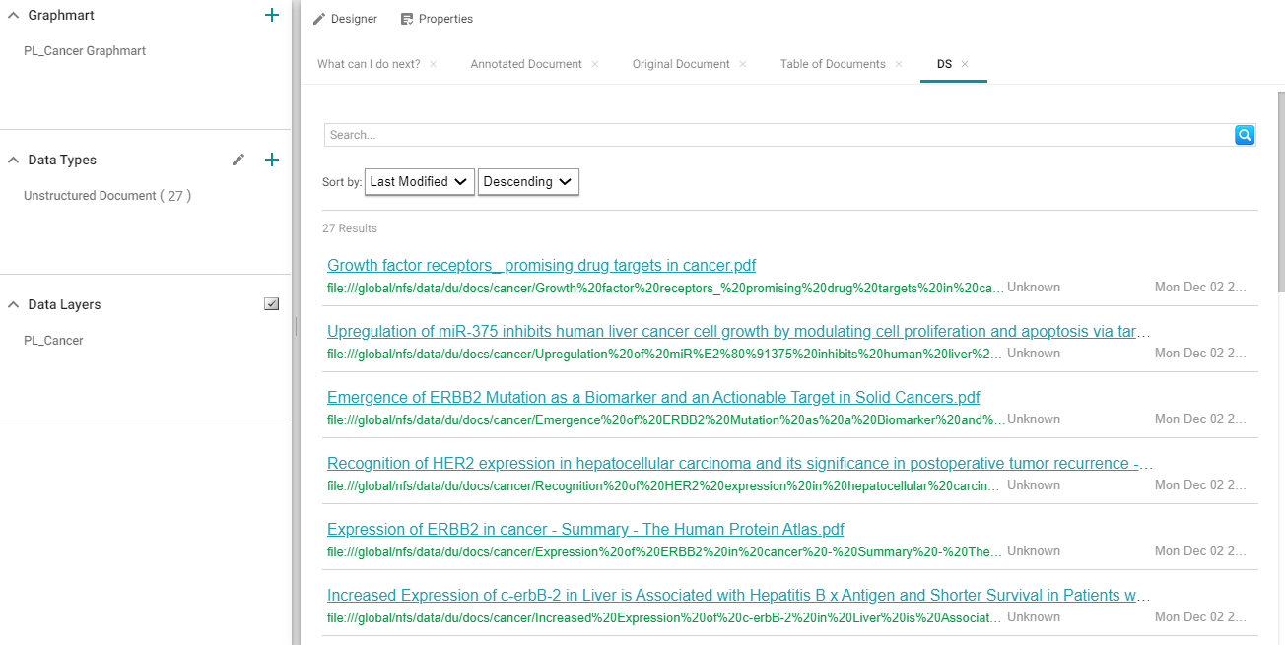This screenshot has height=645, width=1285.
Task: Switch to the Table of Documents tab
Action: click(x=833, y=64)
